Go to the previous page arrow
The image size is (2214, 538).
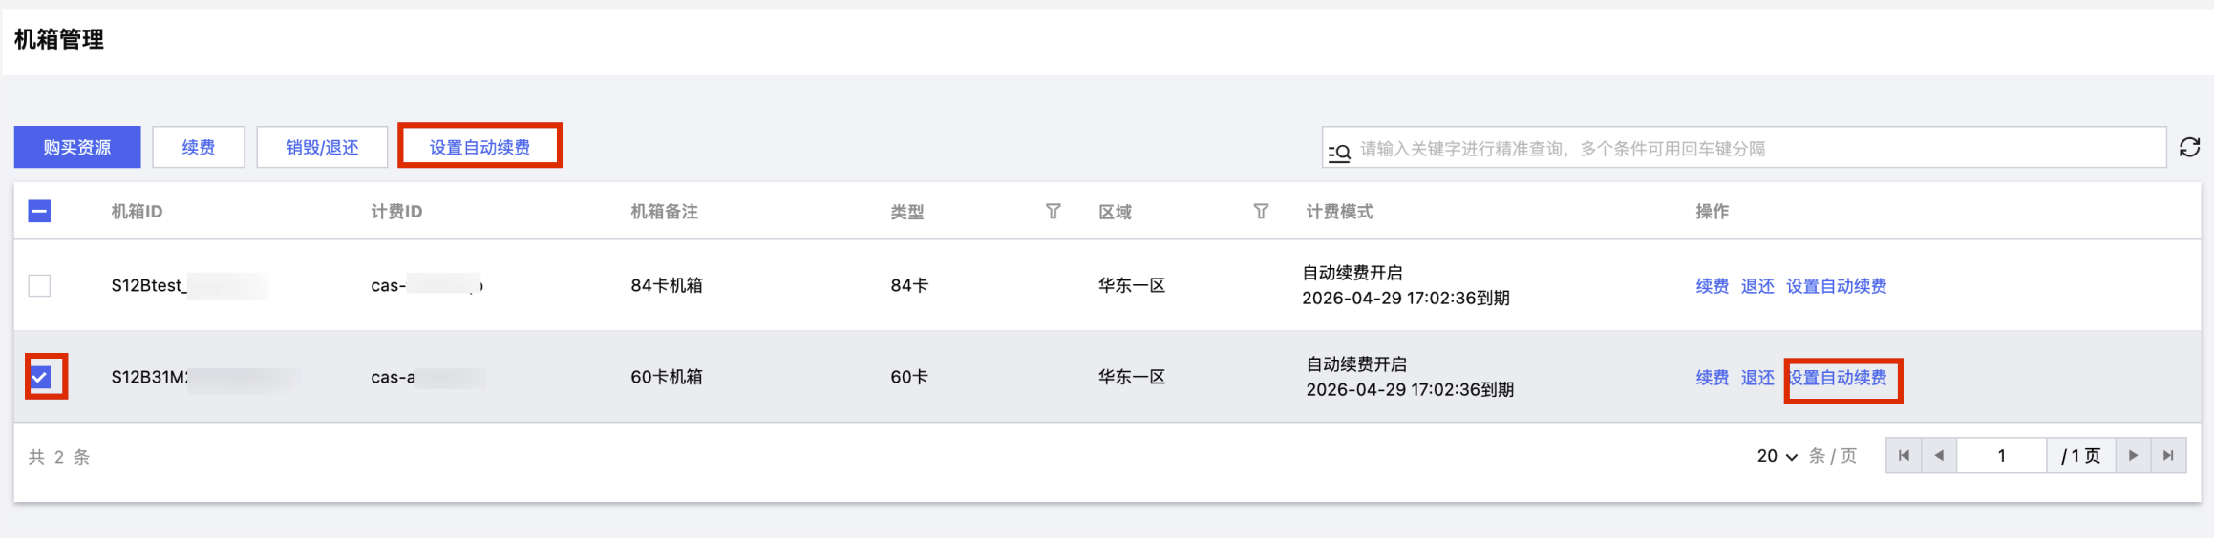point(1939,455)
